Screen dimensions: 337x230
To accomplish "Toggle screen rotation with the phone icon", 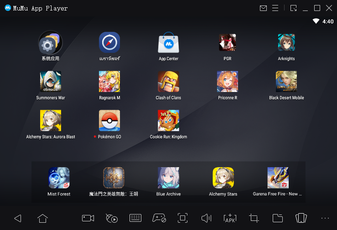I will 301,218.
